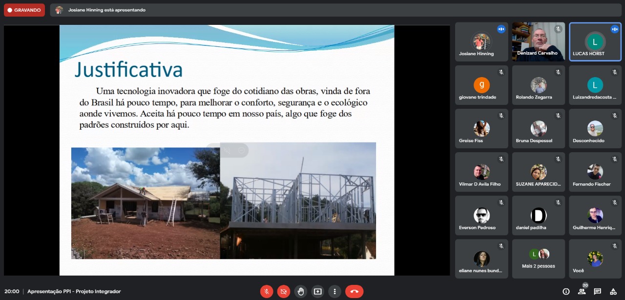
Task: Turn on the camera
Action: (x=283, y=291)
